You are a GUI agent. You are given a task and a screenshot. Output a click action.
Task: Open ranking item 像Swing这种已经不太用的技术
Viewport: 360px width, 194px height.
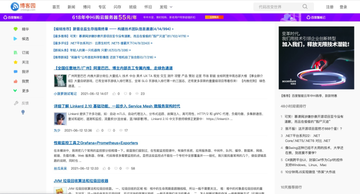click(314, 150)
